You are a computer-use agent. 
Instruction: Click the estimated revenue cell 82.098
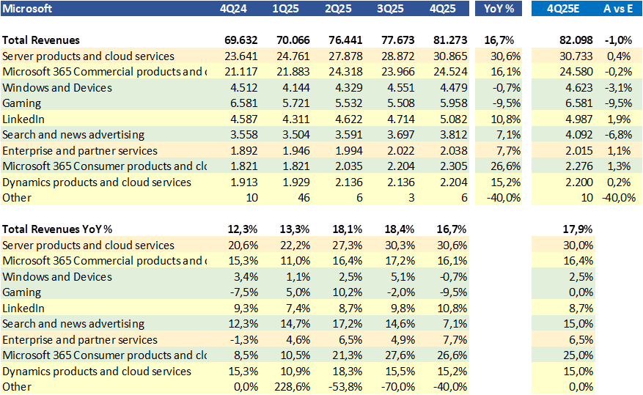576,40
